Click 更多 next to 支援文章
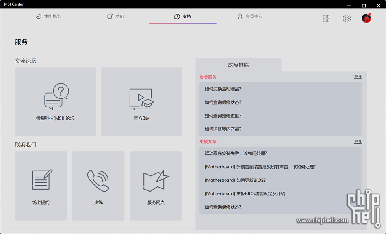The height and width of the screenshot is (234, 386). (358, 142)
